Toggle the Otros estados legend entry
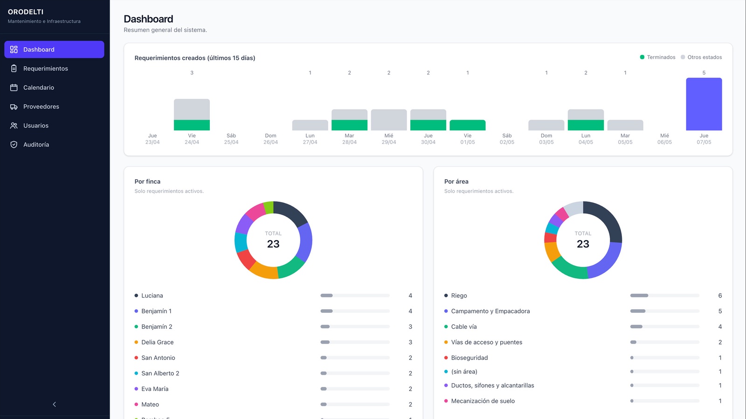This screenshot has width=746, height=419. pos(701,57)
